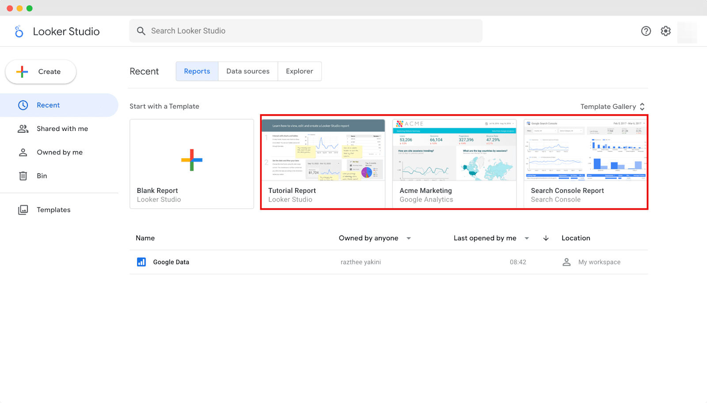Image resolution: width=707 pixels, height=403 pixels.
Task: Click the Blank Report title text
Action: [157, 191]
